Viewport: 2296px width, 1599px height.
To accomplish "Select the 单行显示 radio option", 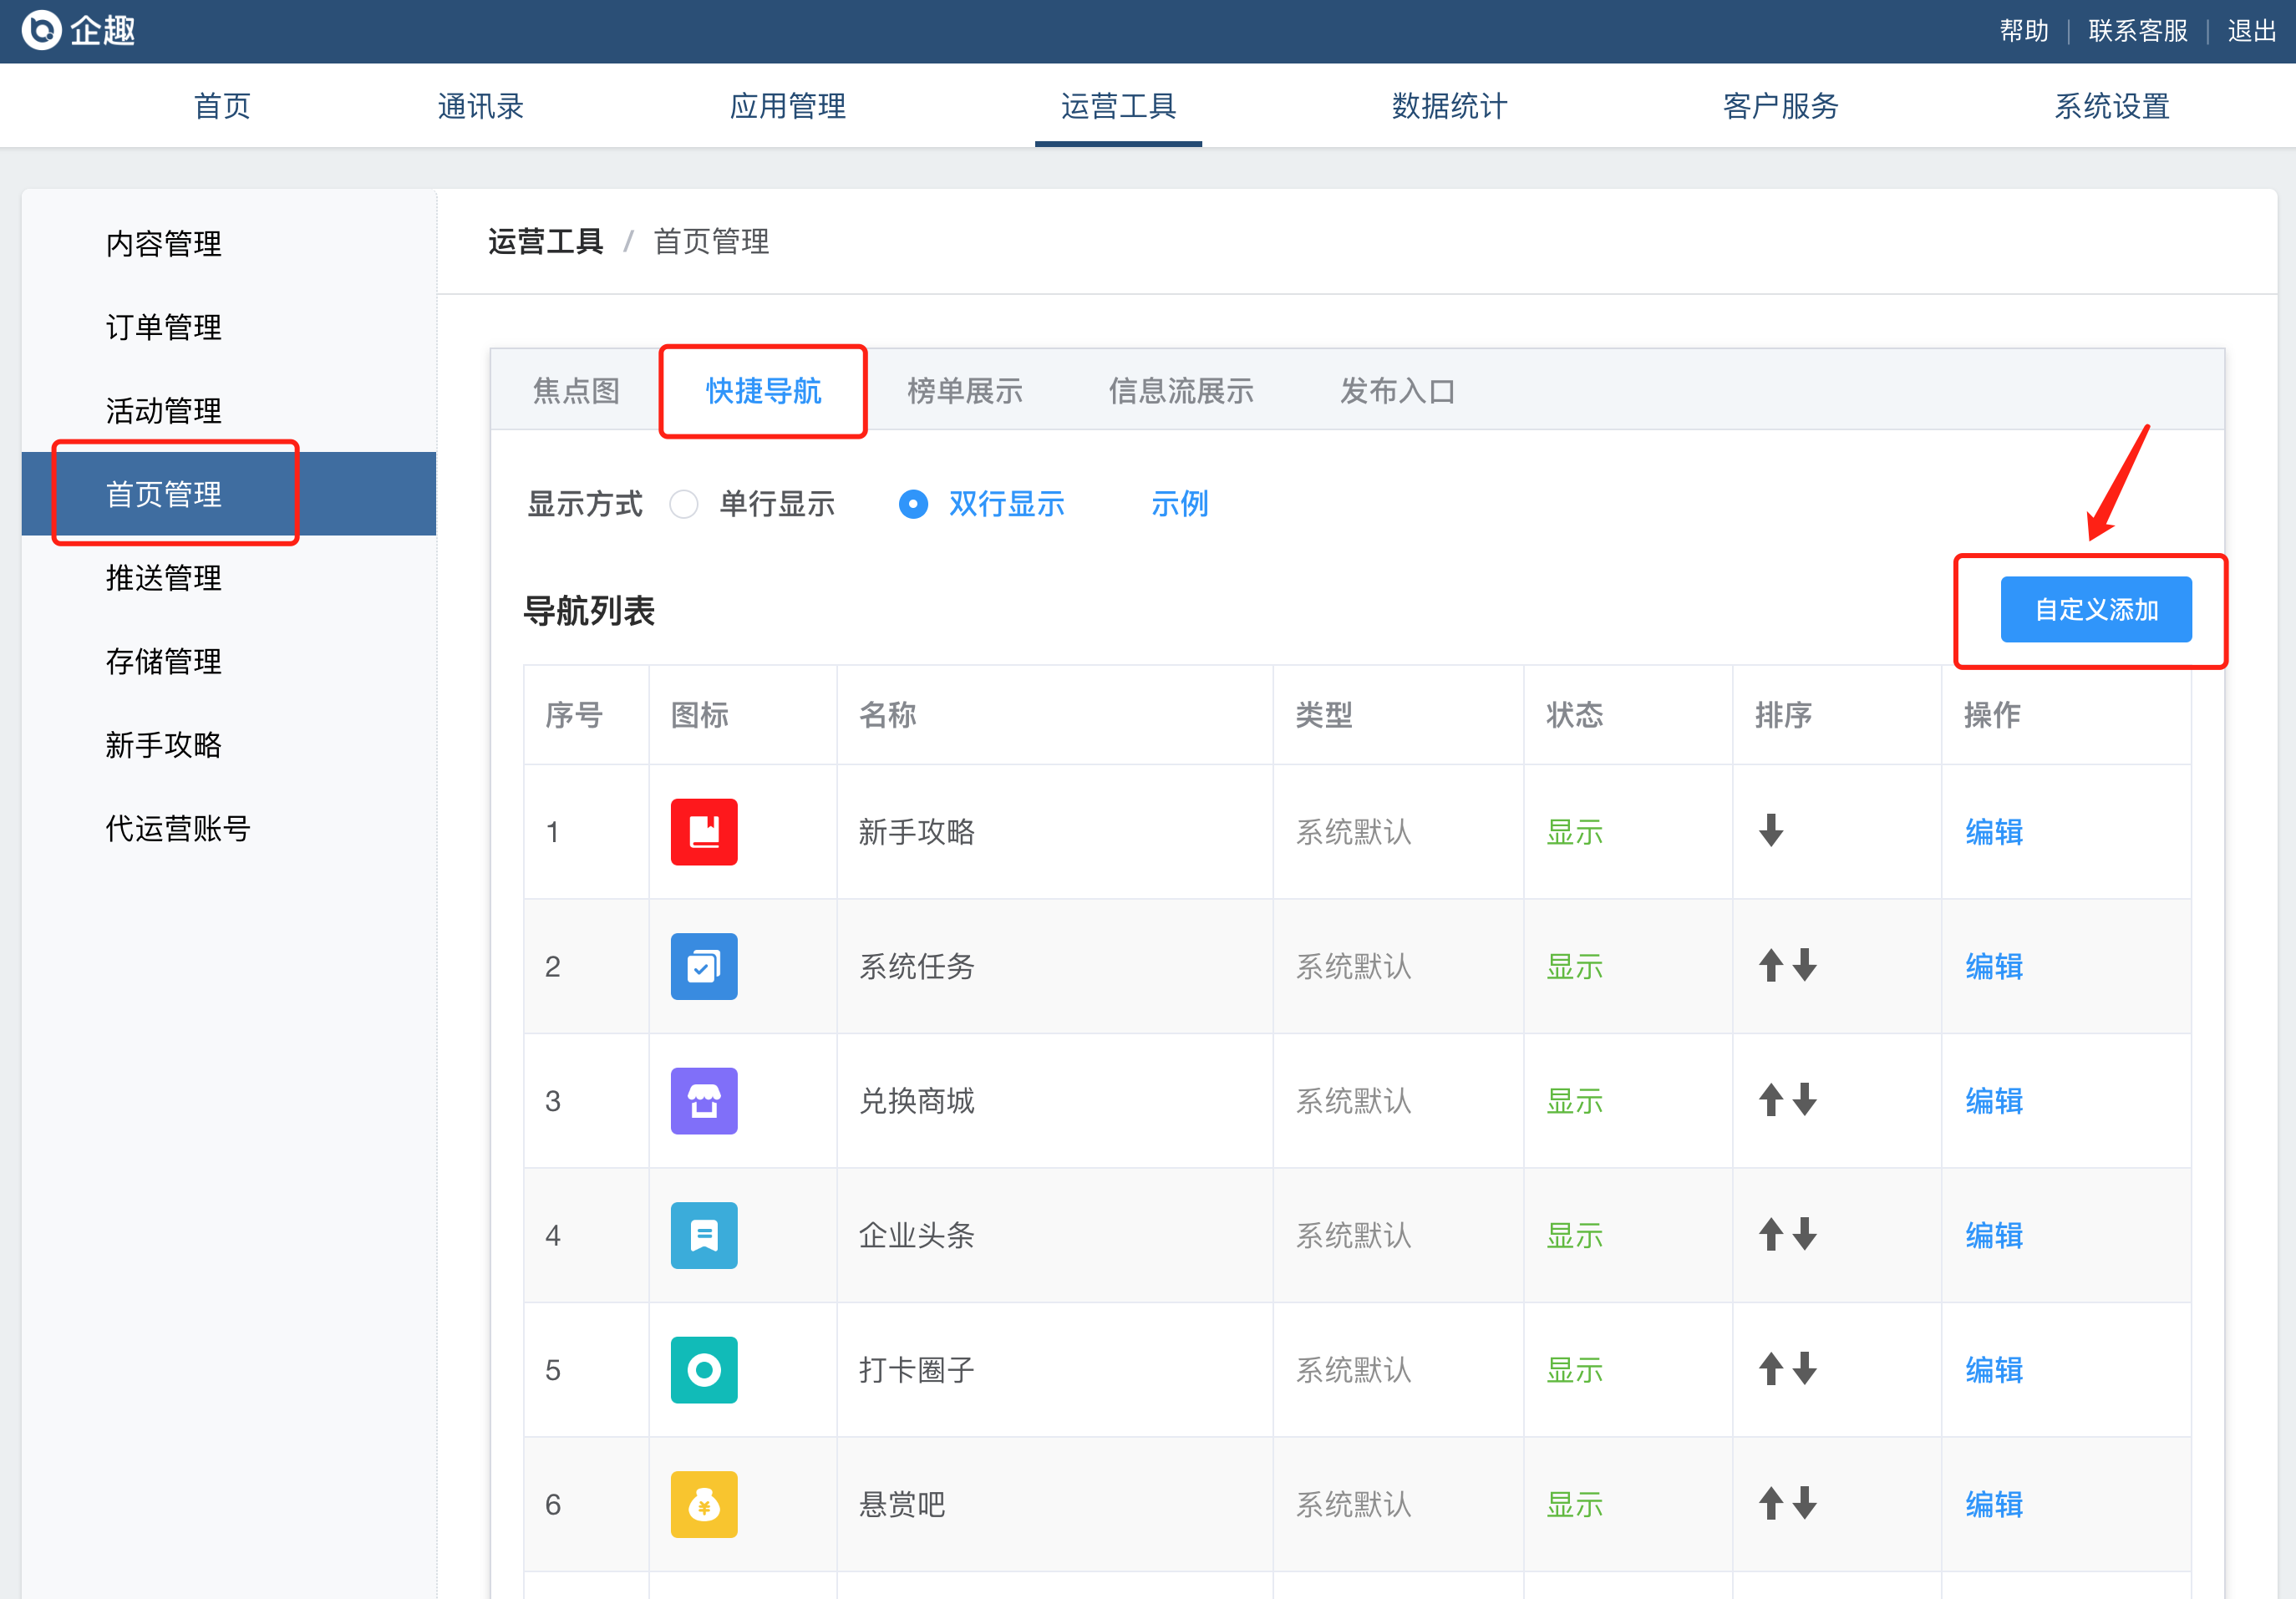I will click(x=684, y=504).
